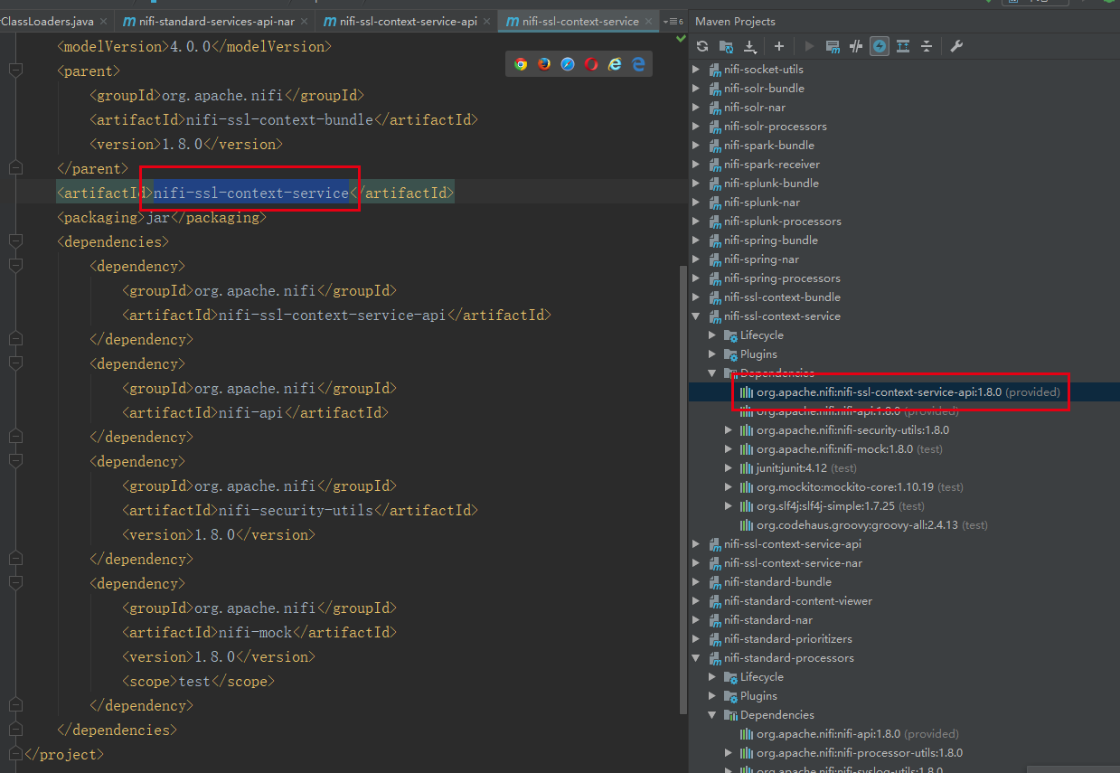Open file in Opera browser icon
Screen dimensions: 1120x773
tap(591, 64)
